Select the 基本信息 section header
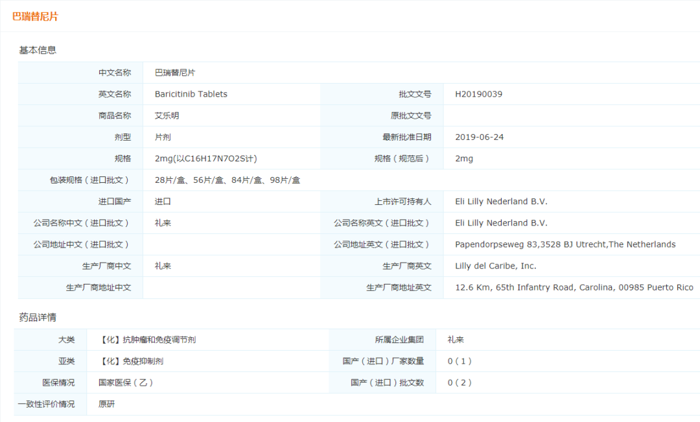The height and width of the screenshot is (422, 700). 37,50
